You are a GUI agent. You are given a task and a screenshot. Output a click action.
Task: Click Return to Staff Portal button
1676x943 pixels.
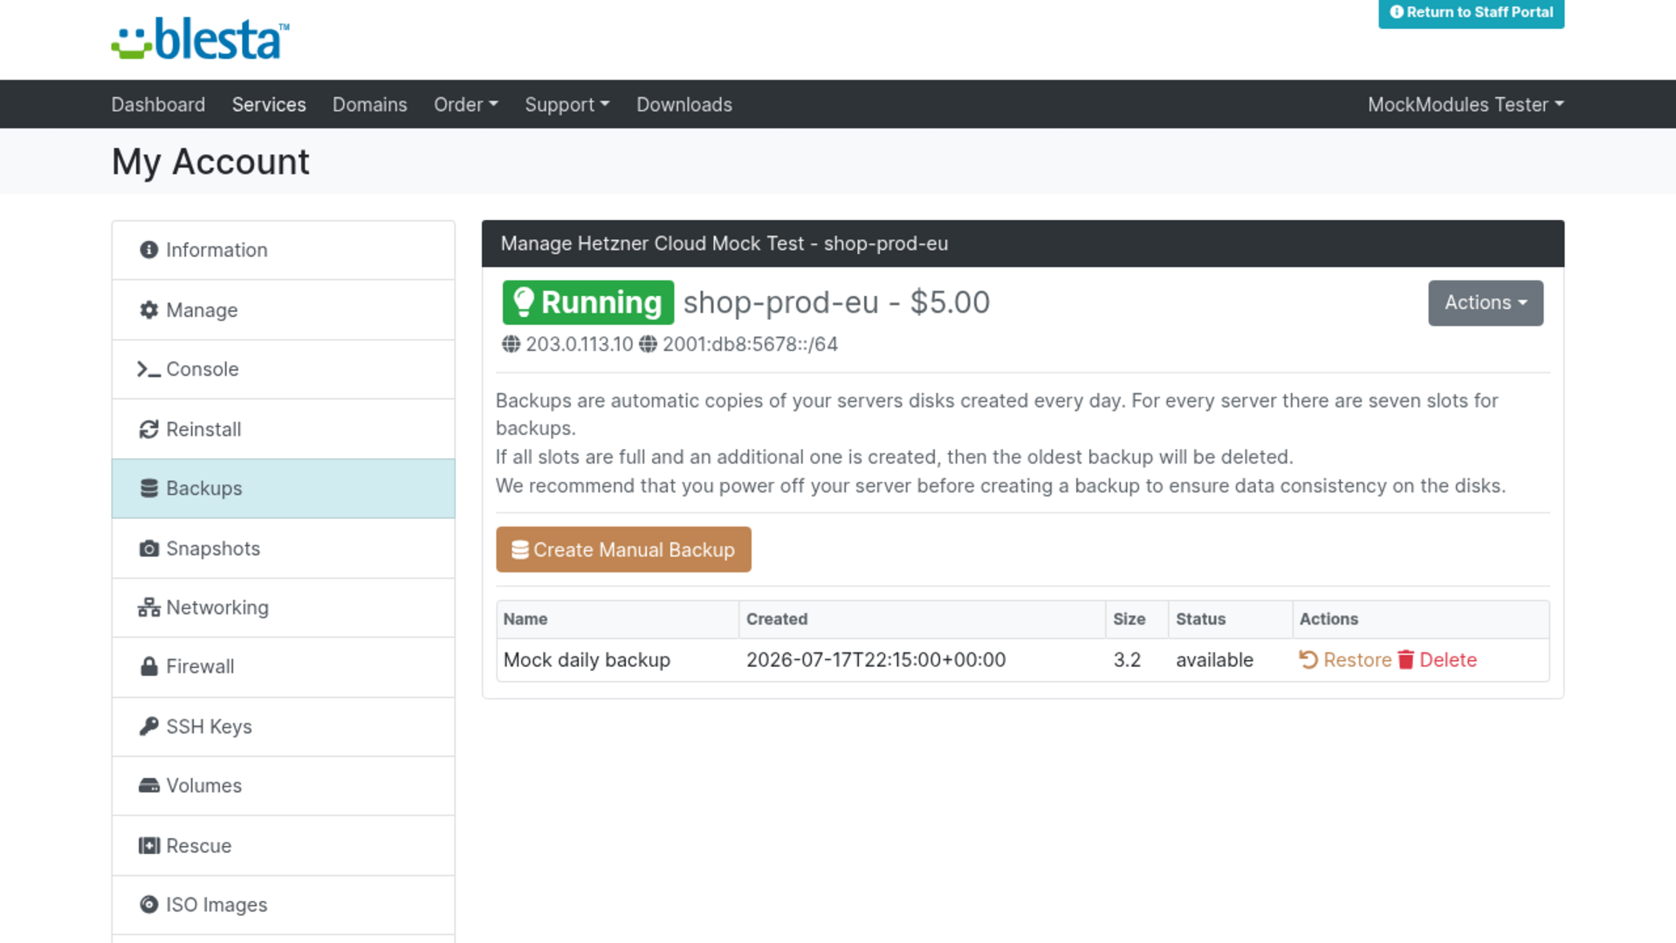[x=1471, y=13]
